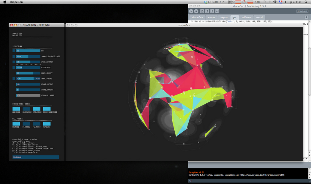Toggle LINESMODE connection mode
Screen dimensions: 311x184
coord(16,109)
